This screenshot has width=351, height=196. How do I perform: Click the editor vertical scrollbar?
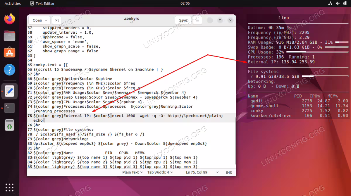point(235,142)
